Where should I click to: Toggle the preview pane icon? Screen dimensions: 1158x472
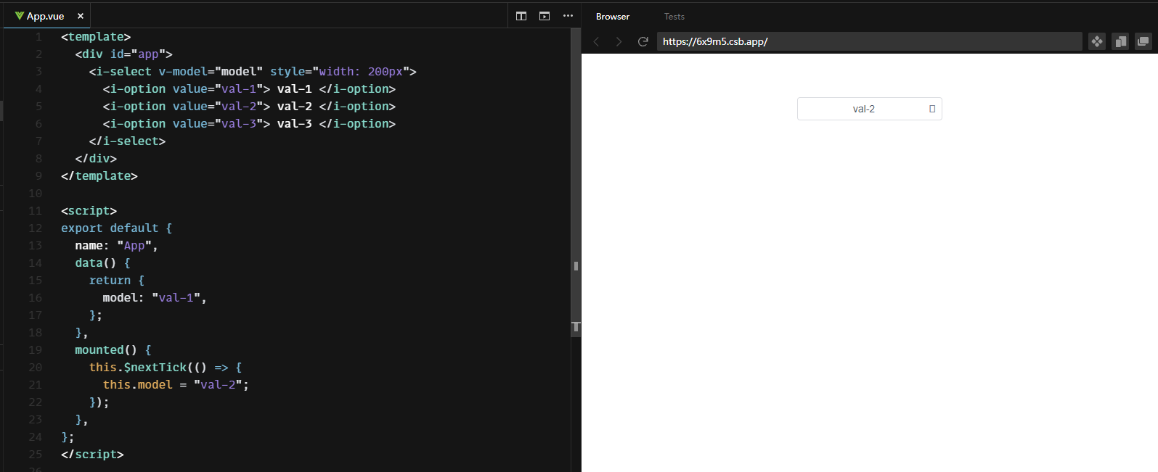coord(545,16)
